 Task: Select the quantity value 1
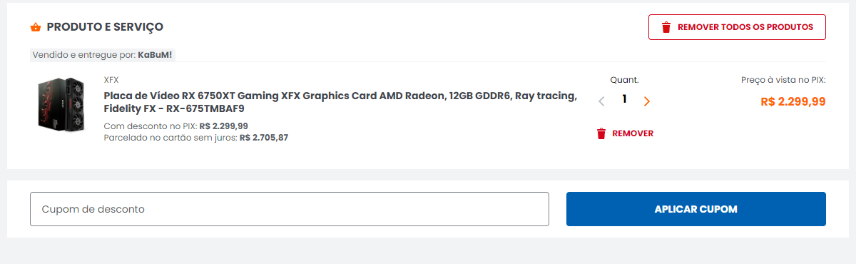(x=624, y=99)
